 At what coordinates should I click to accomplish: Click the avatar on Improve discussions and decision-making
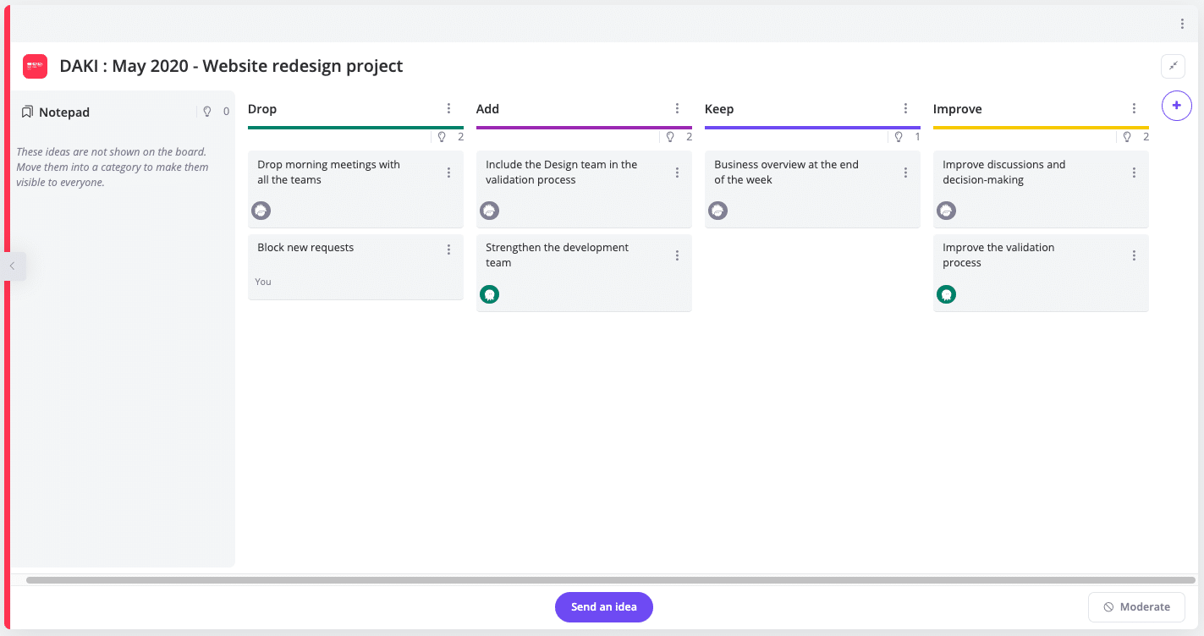(x=946, y=210)
